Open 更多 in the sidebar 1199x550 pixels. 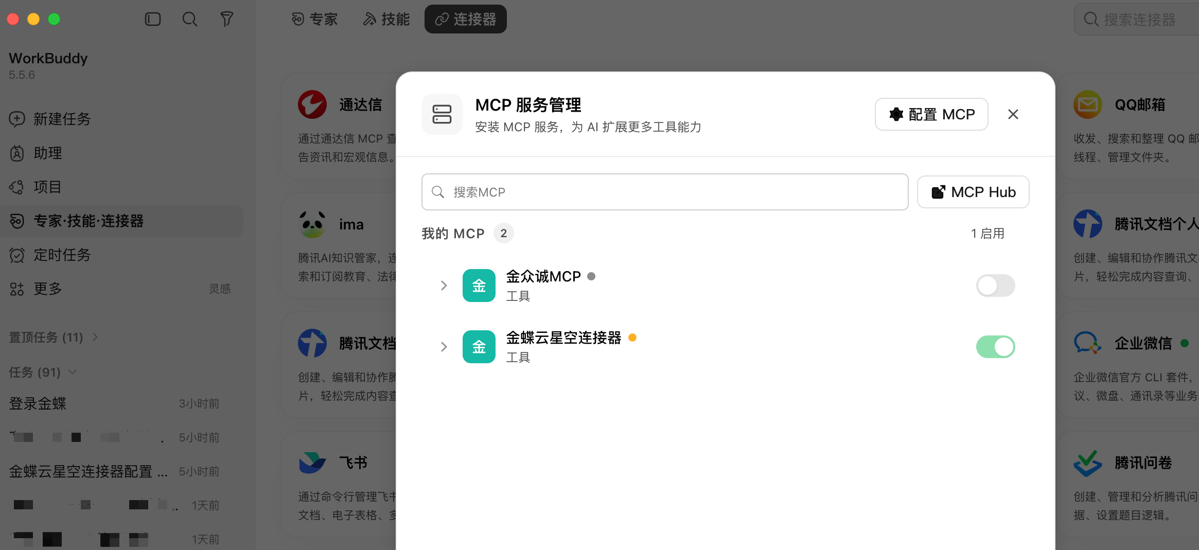pyautogui.click(x=36, y=289)
